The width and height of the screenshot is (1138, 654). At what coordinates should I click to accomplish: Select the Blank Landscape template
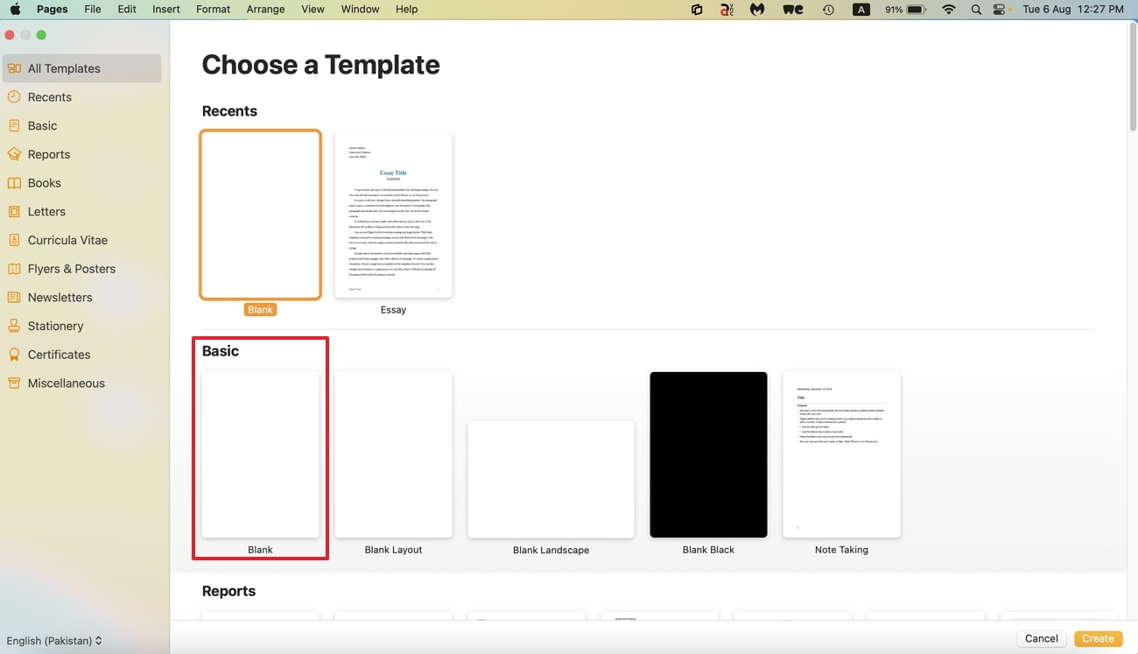551,479
